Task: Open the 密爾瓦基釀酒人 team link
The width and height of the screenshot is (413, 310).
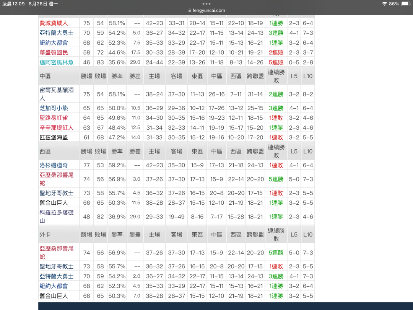Action: pos(57,94)
